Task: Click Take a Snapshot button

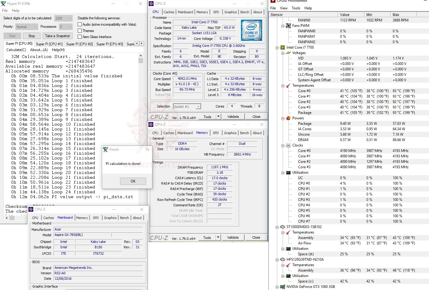Action: pos(57,36)
